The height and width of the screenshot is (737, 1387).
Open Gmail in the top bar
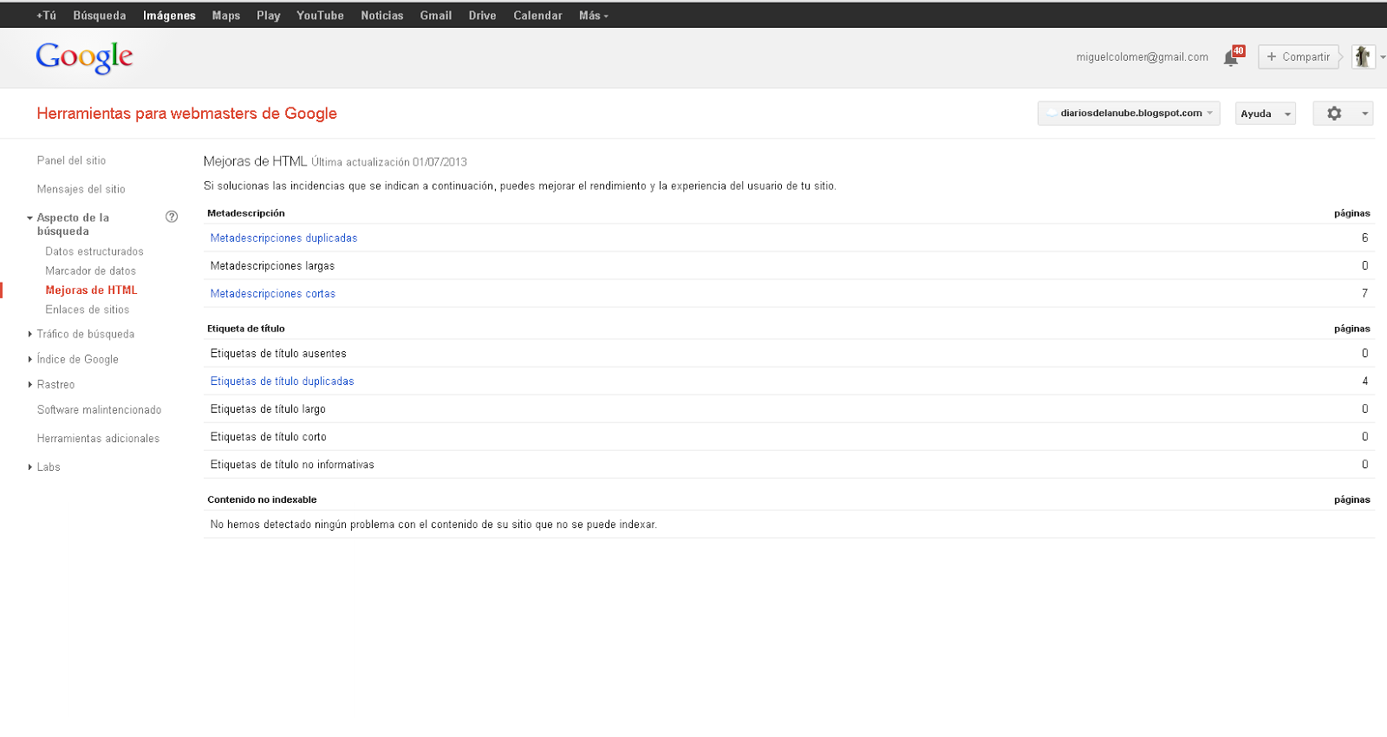pos(436,16)
